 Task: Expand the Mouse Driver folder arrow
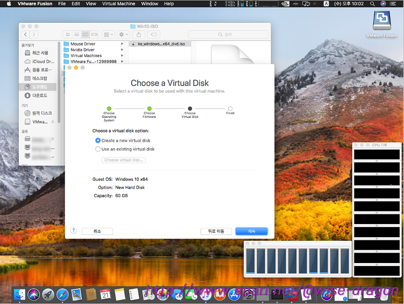pos(122,44)
